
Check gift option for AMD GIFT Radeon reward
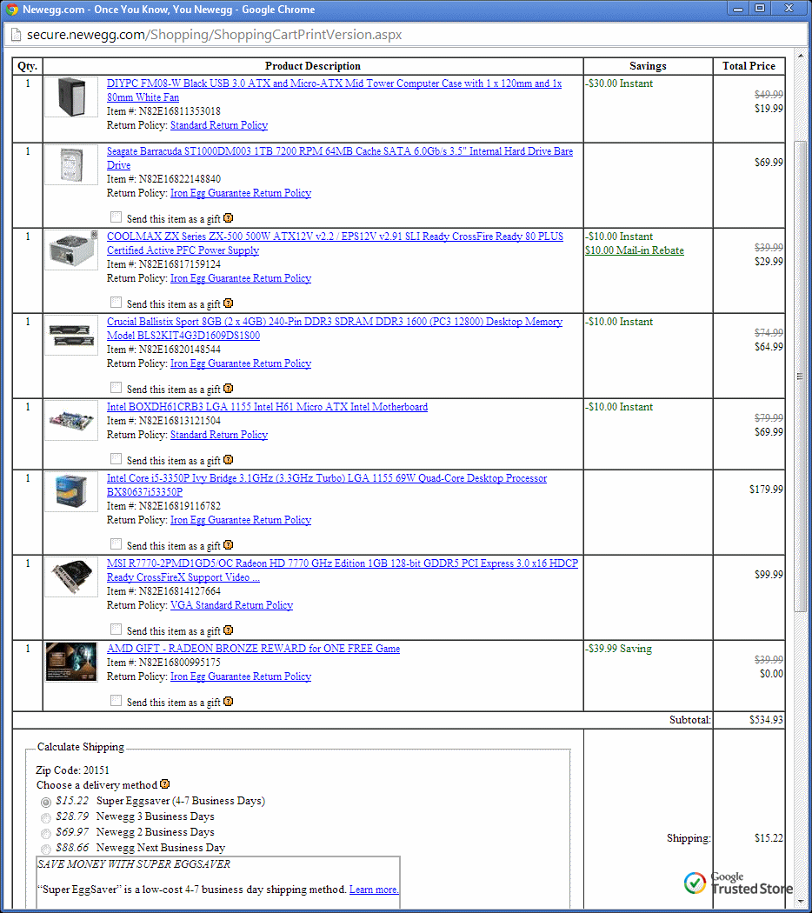pyautogui.click(x=116, y=701)
